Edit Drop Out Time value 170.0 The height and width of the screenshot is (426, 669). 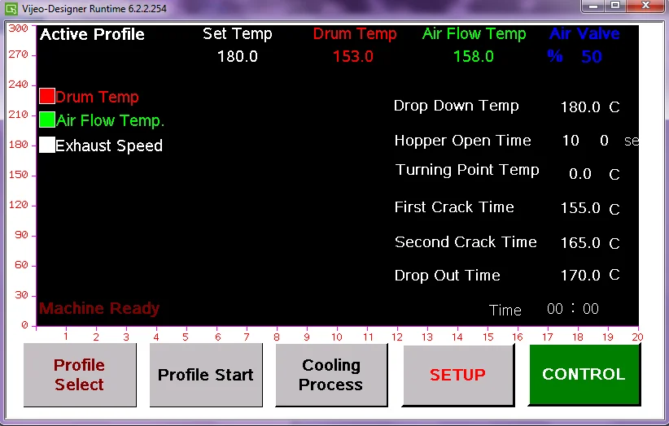pos(580,276)
